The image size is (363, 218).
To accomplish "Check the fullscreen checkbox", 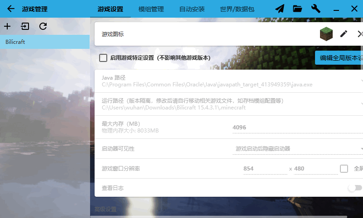I will pos(344,169).
